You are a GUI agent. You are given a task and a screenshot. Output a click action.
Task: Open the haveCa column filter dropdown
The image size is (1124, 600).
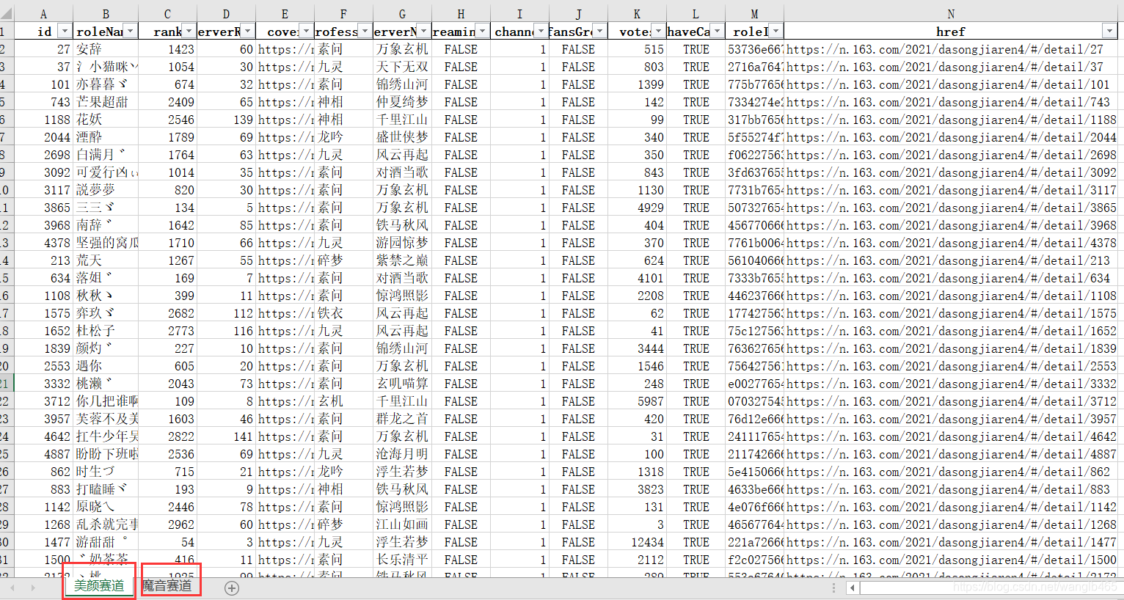(717, 31)
